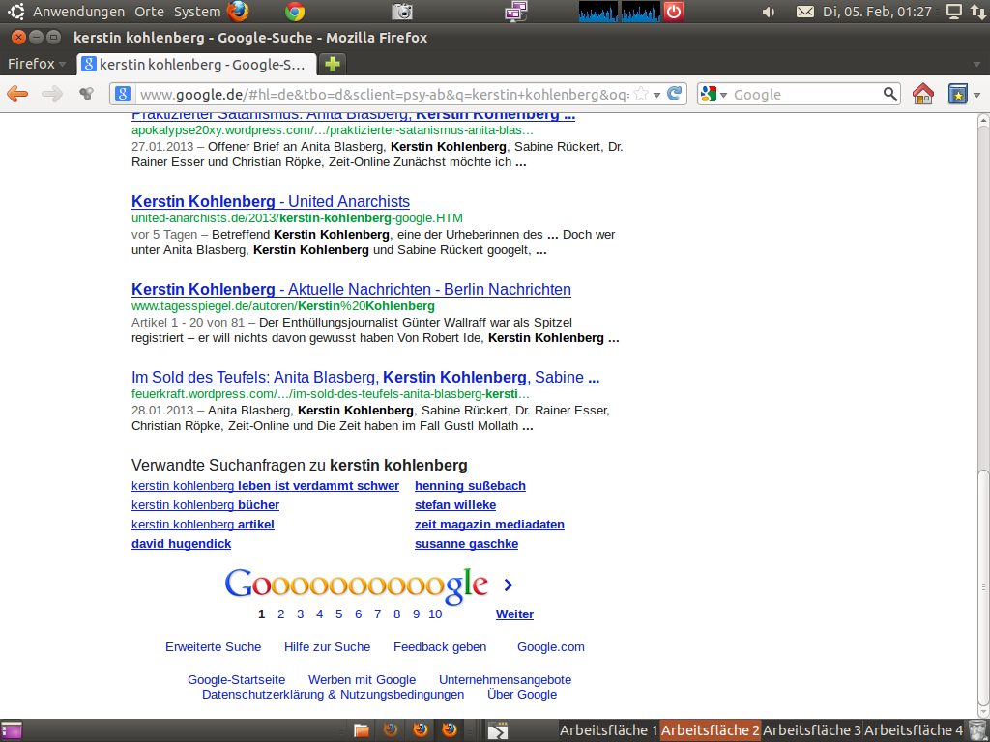The height and width of the screenshot is (742, 990).
Task: Open the System menu
Action: [x=197, y=12]
